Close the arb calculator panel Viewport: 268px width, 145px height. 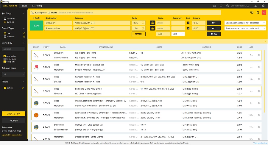pos(264,13)
